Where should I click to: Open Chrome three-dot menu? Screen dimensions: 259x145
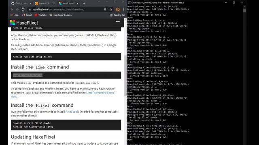(x=123, y=10)
